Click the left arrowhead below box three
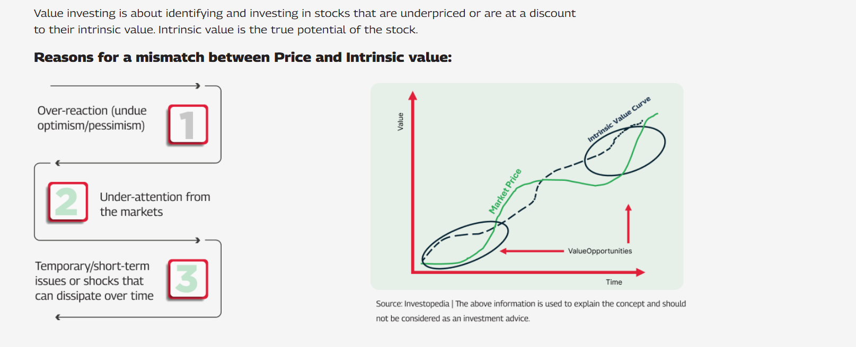Viewport: 856px width, 347px height. 58,317
